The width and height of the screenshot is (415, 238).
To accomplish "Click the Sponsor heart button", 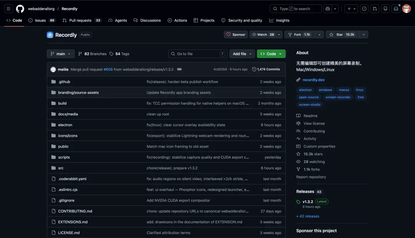I will [236, 34].
